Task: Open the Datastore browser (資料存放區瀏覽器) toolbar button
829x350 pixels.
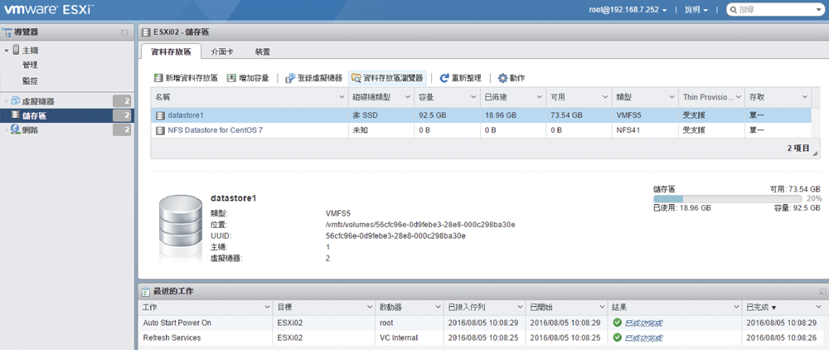Action: tap(387, 78)
